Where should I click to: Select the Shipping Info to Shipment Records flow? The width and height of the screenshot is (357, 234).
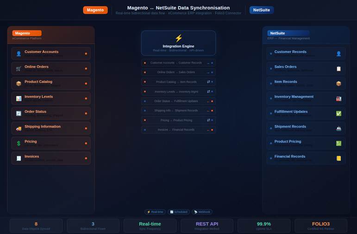coord(179,110)
